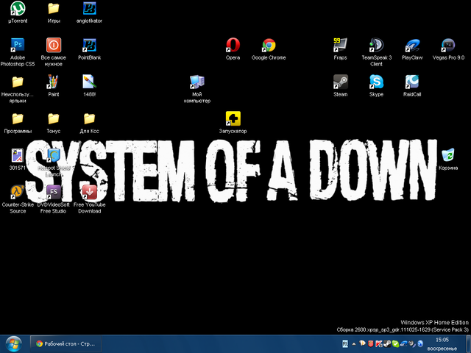Screen dimensions: 471x353
Task: Click the Skype desktop shortcut
Action: [x=376, y=82]
